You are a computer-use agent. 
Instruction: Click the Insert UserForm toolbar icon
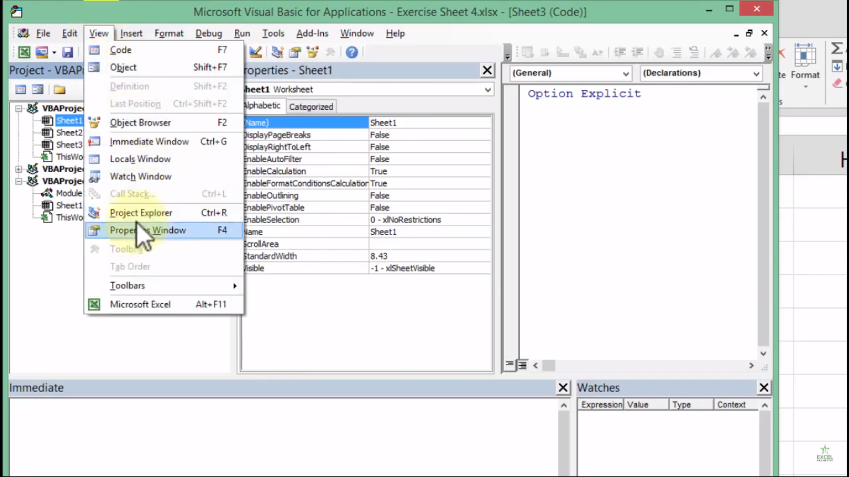(x=42, y=52)
